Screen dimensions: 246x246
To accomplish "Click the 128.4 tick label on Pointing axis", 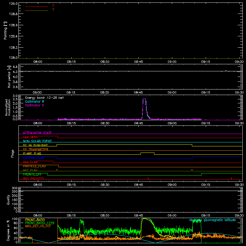I will pos(13,36).
